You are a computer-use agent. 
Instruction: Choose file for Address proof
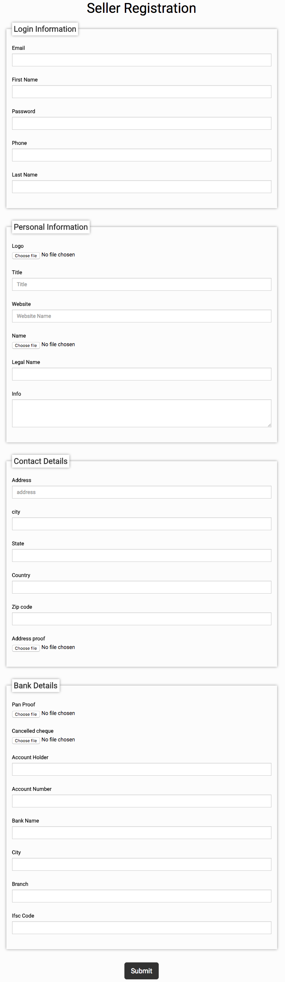click(x=26, y=648)
